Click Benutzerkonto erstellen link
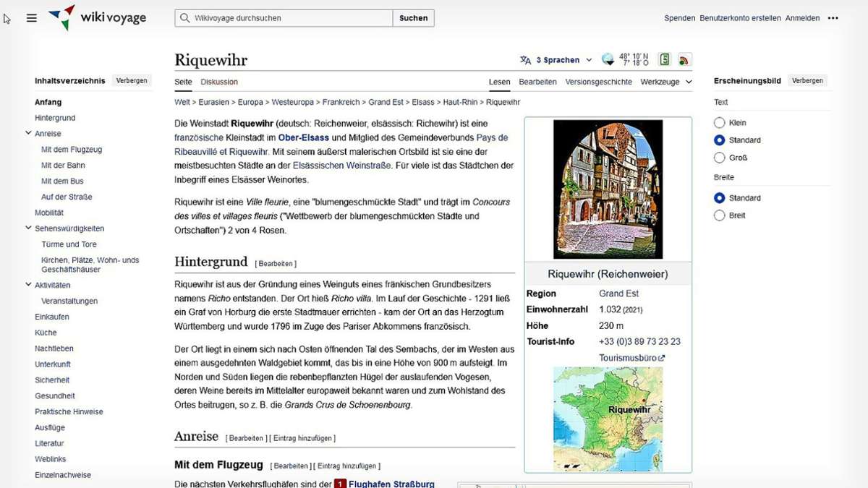Viewport: 868px width, 488px height. coord(740,18)
